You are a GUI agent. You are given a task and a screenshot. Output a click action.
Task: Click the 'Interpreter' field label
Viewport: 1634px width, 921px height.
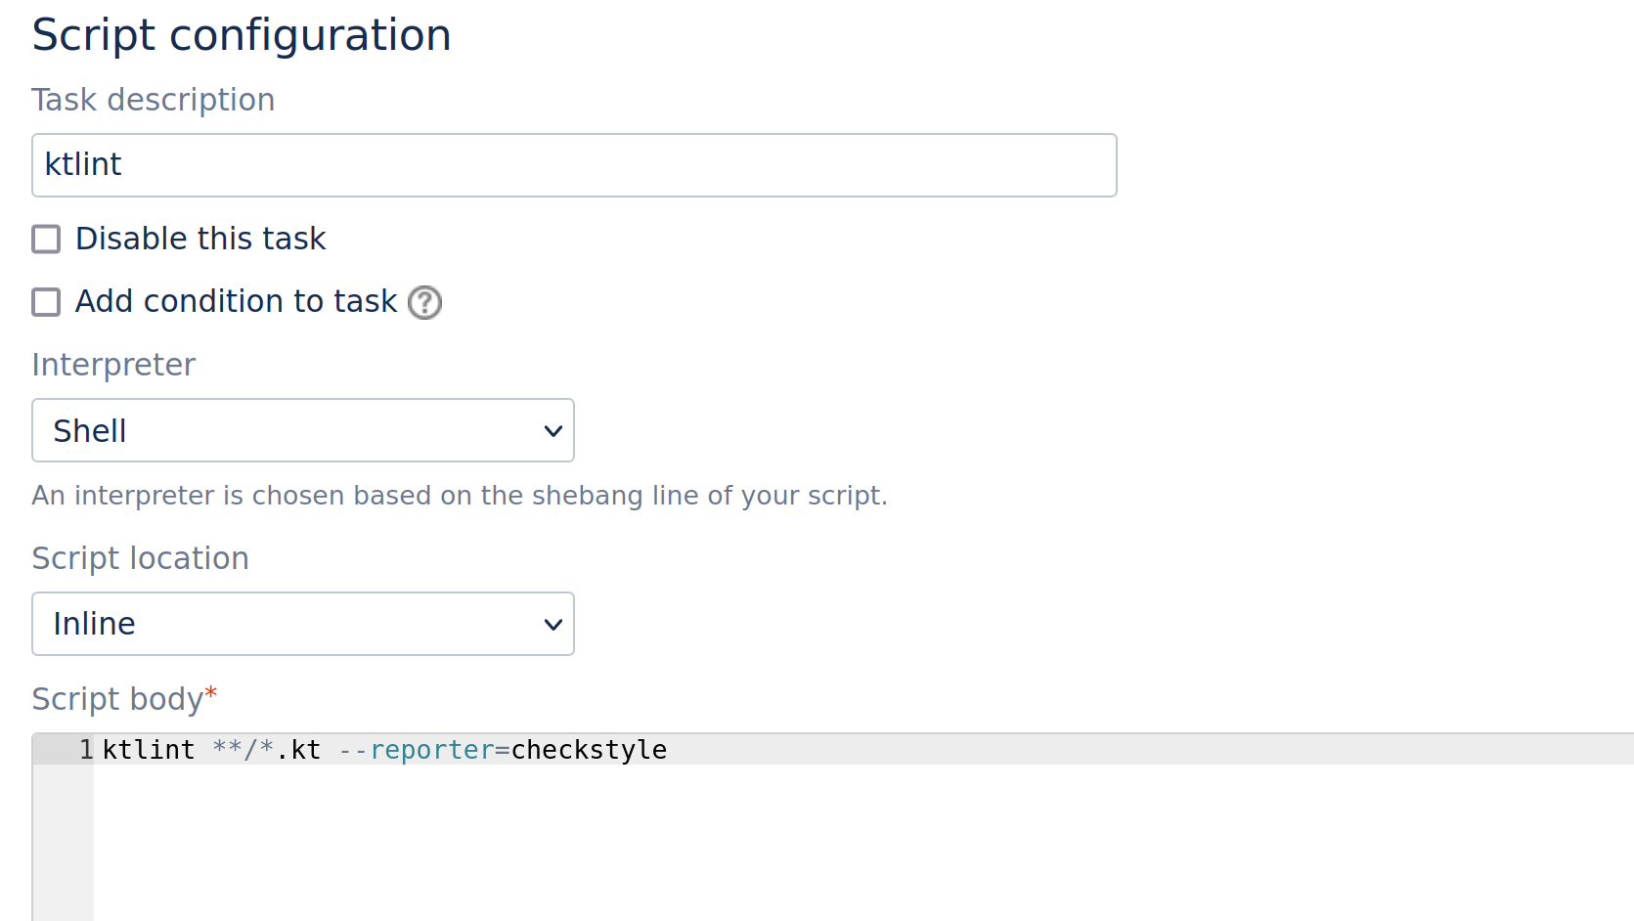pos(113,365)
